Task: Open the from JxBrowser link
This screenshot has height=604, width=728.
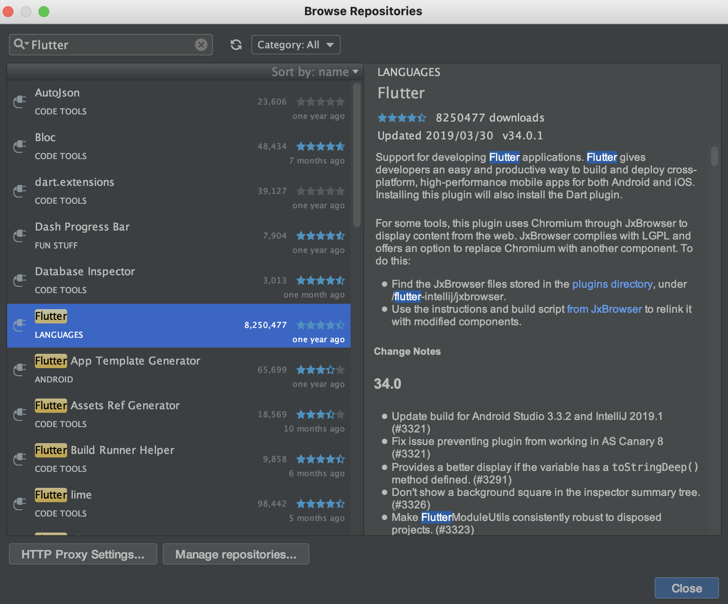Action: [x=604, y=309]
